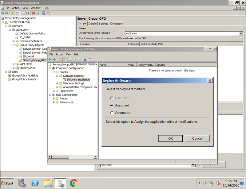The width and height of the screenshot is (246, 189).
Task: Open Server Manager from taskbar
Action: [22, 183]
